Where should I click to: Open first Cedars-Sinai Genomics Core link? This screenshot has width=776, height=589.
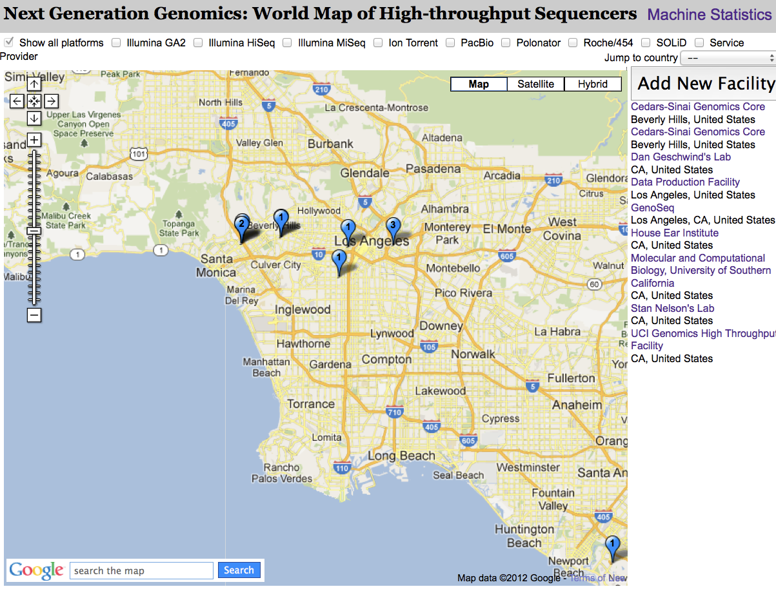[698, 107]
